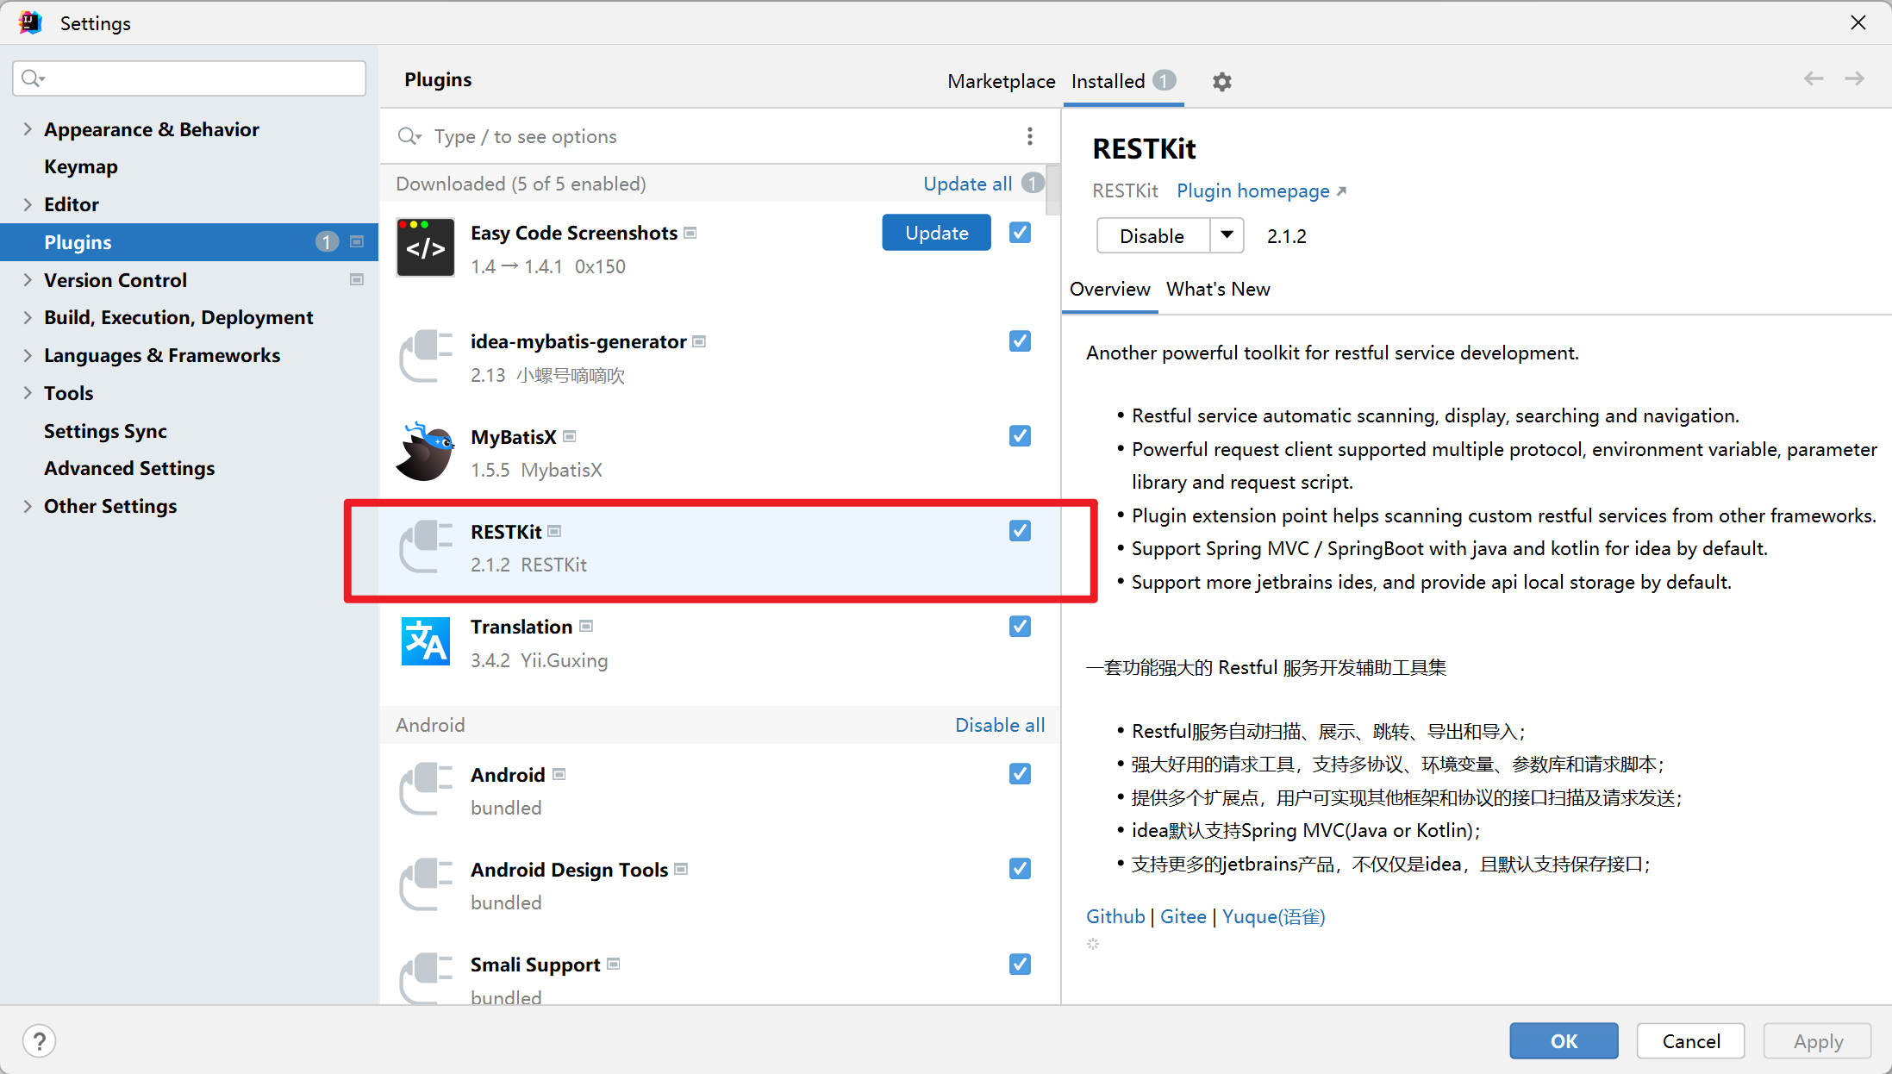Click the Android Design Tools plug icon

(425, 884)
